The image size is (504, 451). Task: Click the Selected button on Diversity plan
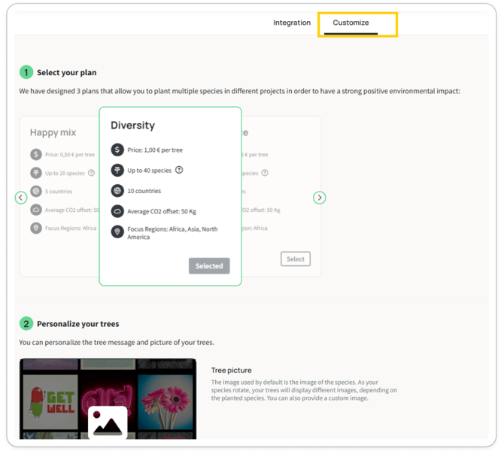coord(209,266)
